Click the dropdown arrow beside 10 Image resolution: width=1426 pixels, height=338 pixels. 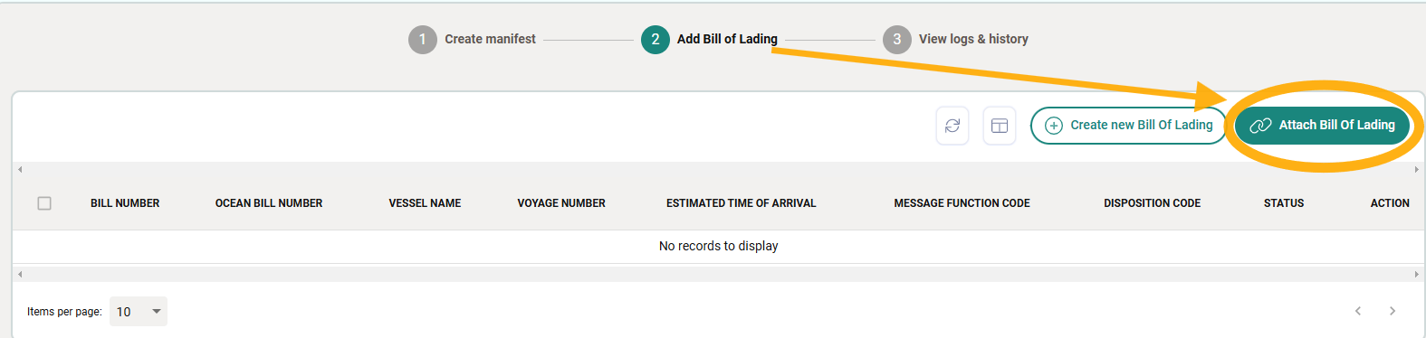point(157,312)
